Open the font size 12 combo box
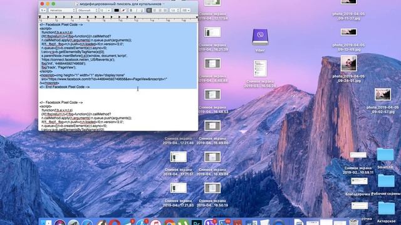This screenshot has height=225, width=401. click(x=105, y=10)
